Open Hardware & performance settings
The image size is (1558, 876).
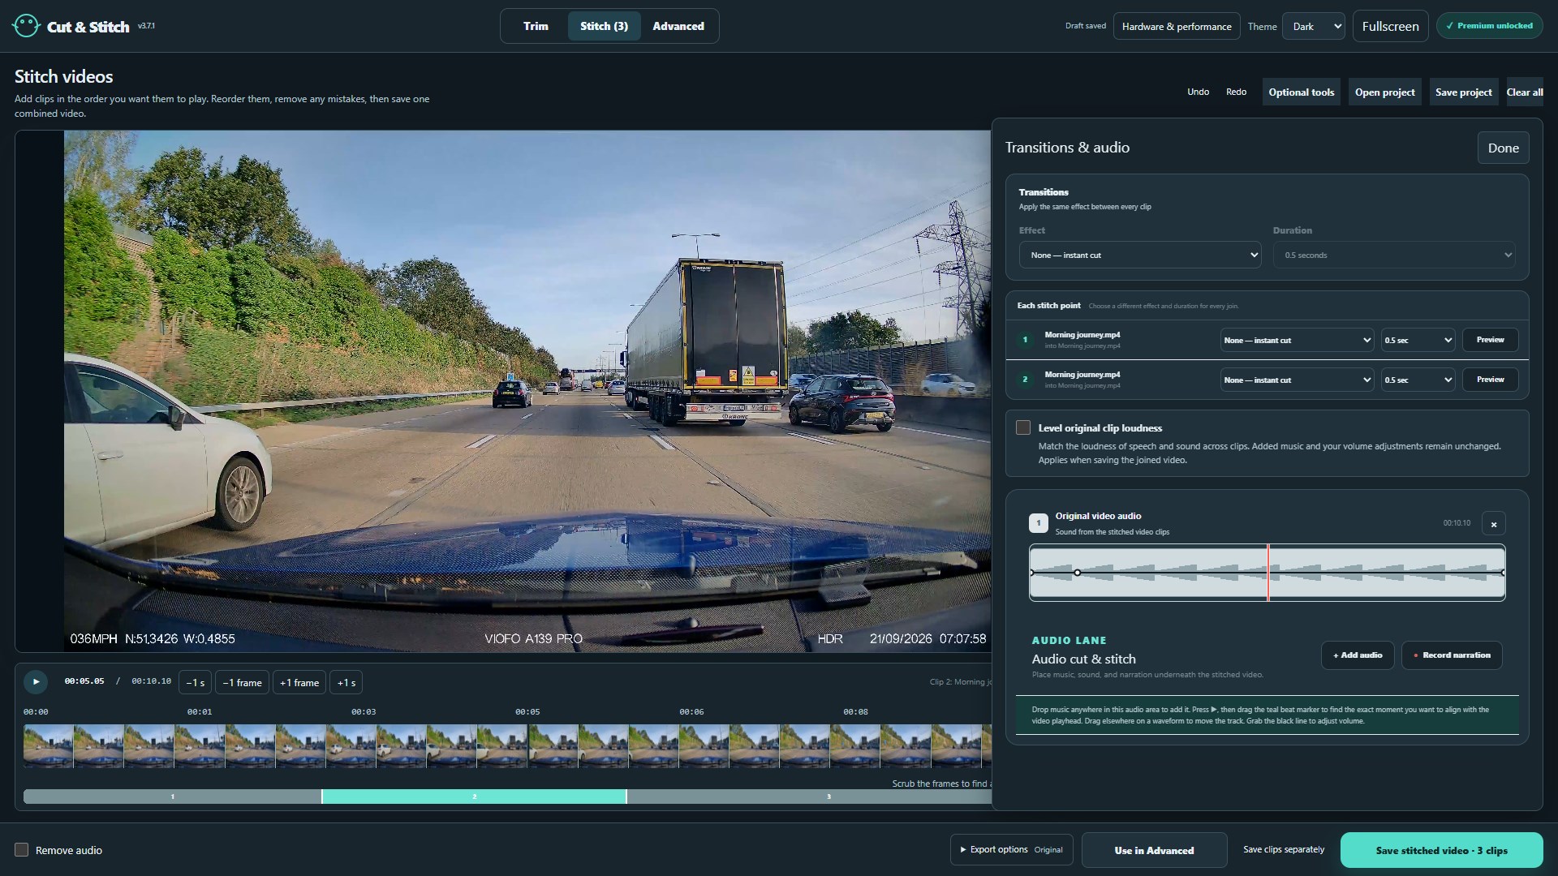[x=1177, y=26]
